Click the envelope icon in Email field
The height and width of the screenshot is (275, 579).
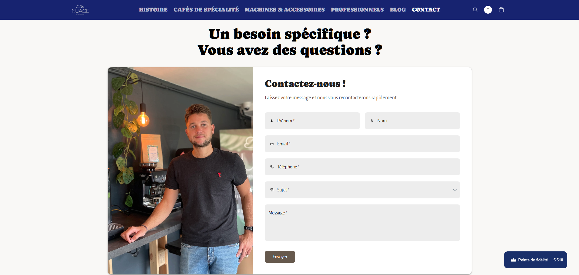coord(272,144)
